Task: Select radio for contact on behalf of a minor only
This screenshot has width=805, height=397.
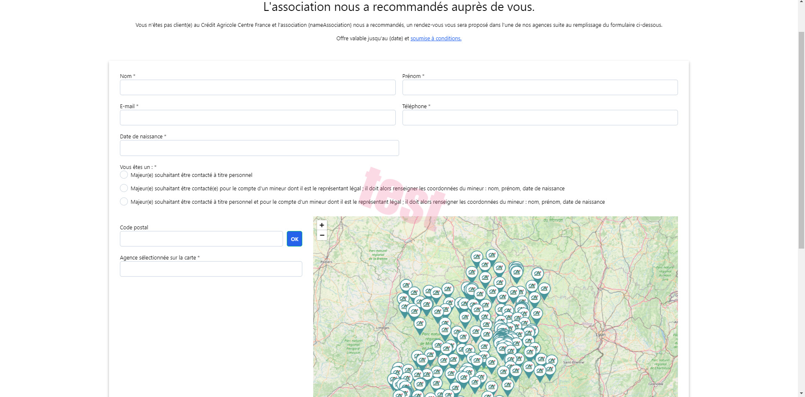Action: (x=124, y=188)
